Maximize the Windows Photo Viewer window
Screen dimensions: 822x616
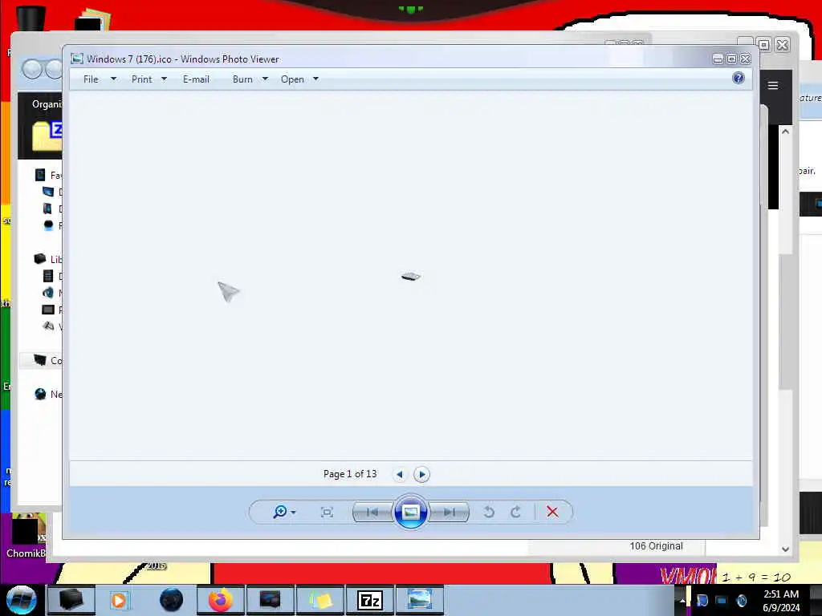pos(731,59)
